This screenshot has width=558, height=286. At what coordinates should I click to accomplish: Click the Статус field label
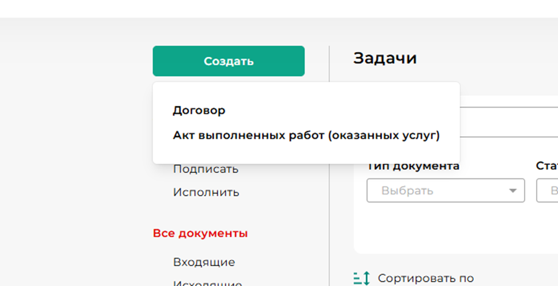(547, 166)
